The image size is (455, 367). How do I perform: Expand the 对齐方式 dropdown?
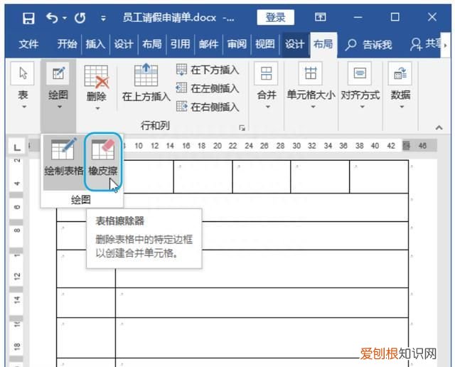360,85
